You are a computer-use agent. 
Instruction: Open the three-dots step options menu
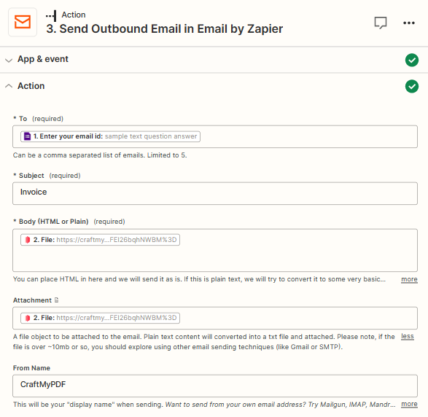409,23
